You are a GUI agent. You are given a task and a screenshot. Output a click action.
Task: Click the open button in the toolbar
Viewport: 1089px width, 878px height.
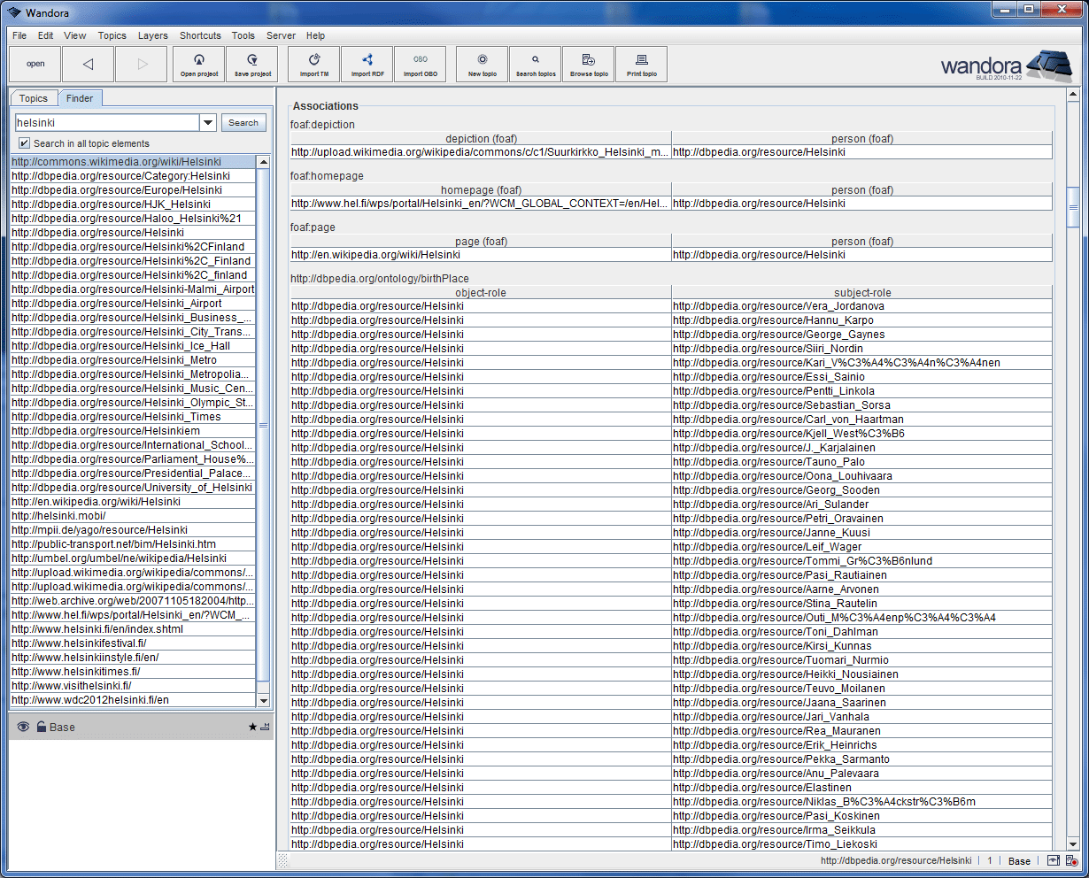[x=35, y=64]
